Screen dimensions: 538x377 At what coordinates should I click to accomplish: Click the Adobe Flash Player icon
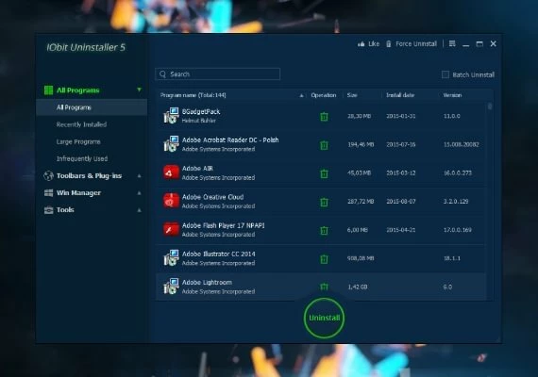(x=171, y=229)
